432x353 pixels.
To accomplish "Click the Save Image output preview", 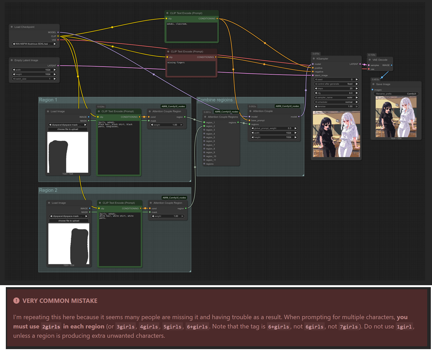I will 396,117.
